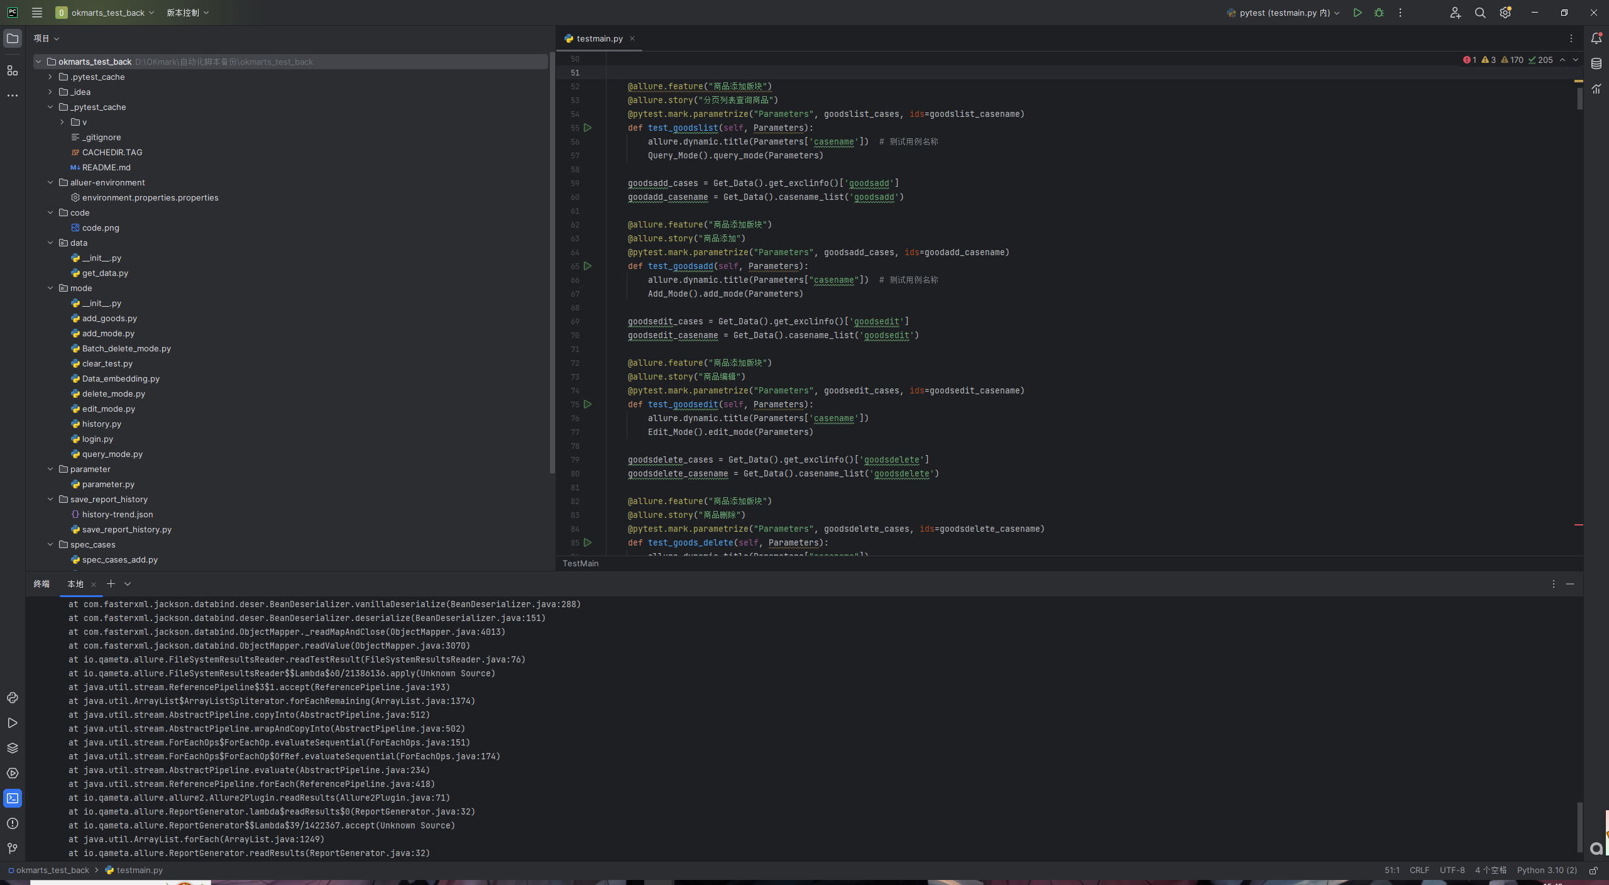Close the 本地 terminal tab
Image resolution: width=1609 pixels, height=885 pixels.
(x=94, y=585)
